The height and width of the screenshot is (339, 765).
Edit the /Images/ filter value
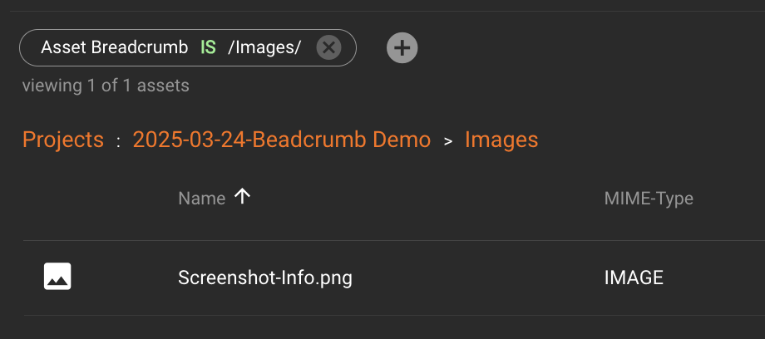coord(264,47)
